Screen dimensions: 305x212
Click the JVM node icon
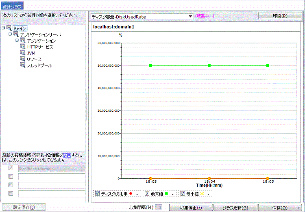[23, 53]
